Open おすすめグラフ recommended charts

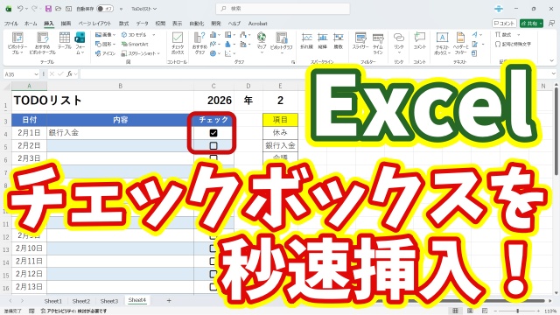(x=199, y=43)
